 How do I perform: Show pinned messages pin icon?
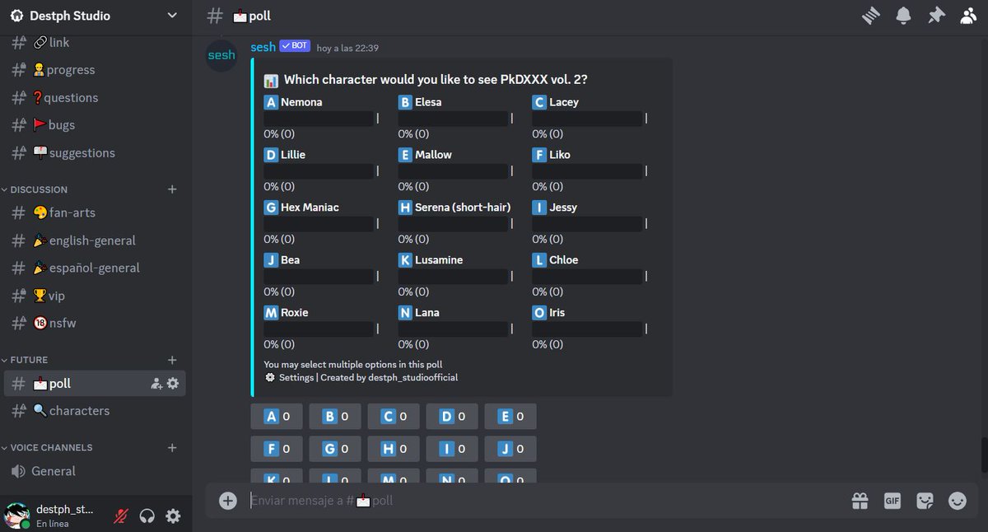936,16
